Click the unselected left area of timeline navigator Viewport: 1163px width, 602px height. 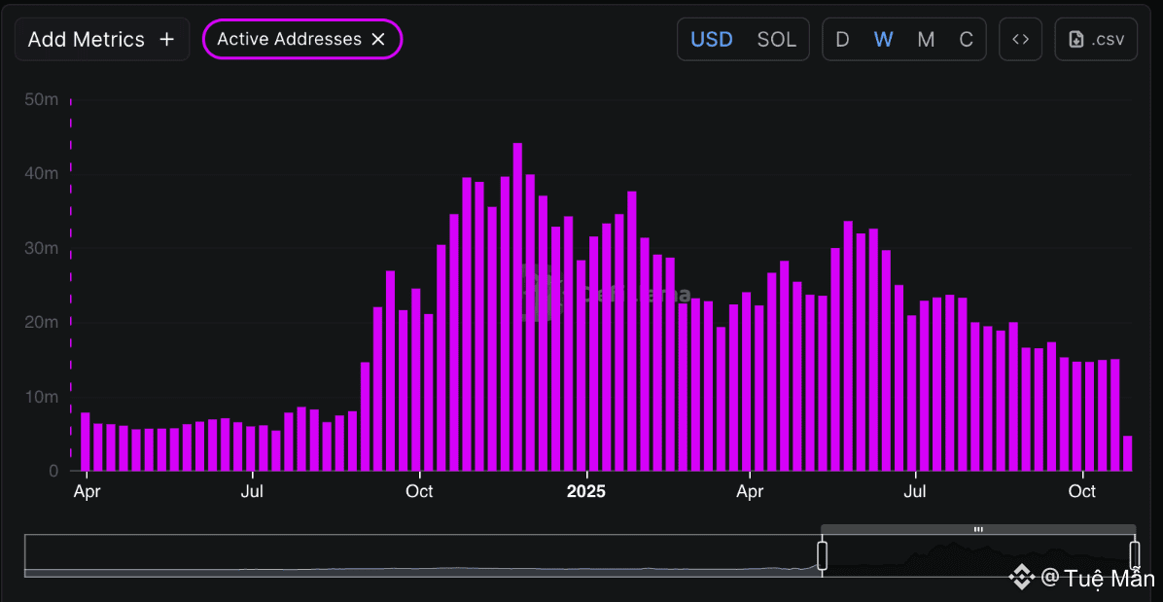418,555
